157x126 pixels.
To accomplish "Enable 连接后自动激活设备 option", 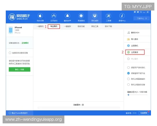I will pyautogui.click(x=10, y=53).
